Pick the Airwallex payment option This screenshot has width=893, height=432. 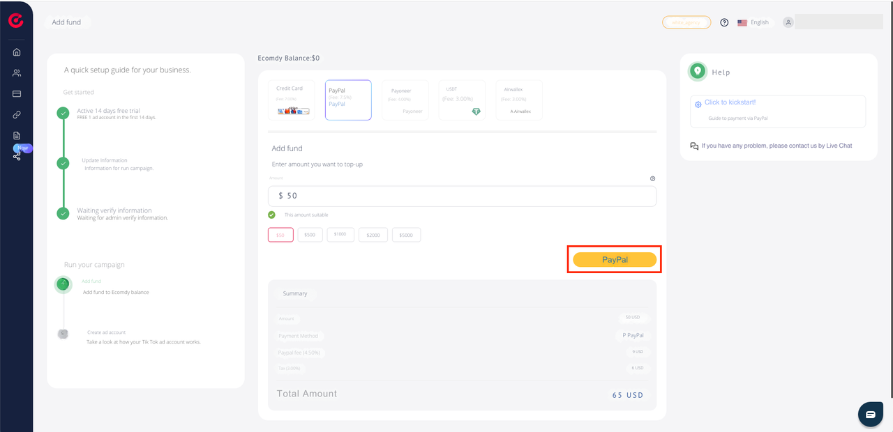(x=518, y=100)
